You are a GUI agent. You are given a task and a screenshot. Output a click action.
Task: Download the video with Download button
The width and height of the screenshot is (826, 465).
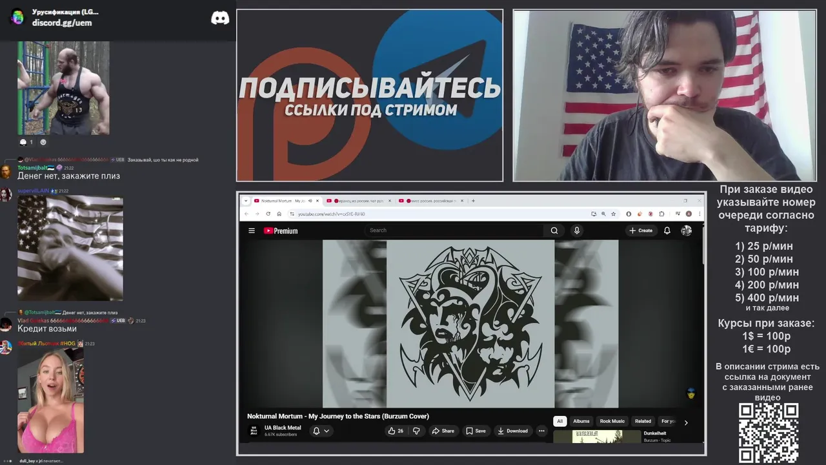pyautogui.click(x=512, y=431)
